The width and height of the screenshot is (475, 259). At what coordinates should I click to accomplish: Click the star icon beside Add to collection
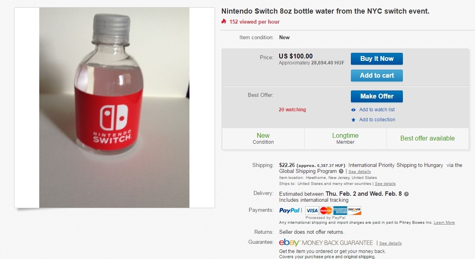coord(353,120)
